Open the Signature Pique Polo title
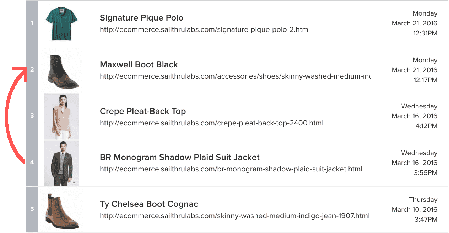 [141, 18]
